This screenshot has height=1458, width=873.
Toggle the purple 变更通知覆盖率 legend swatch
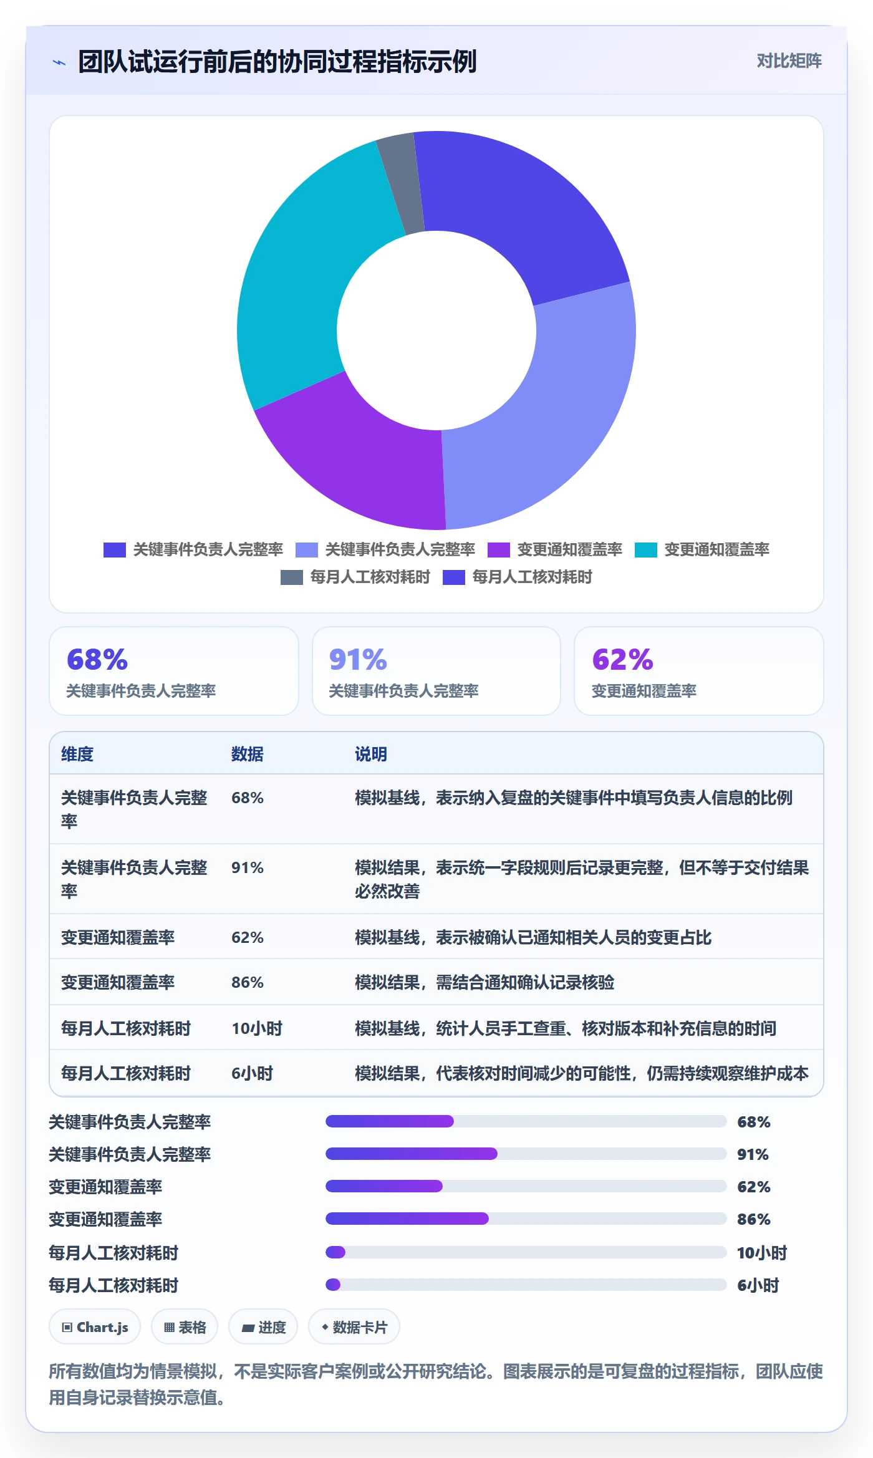pos(499,550)
